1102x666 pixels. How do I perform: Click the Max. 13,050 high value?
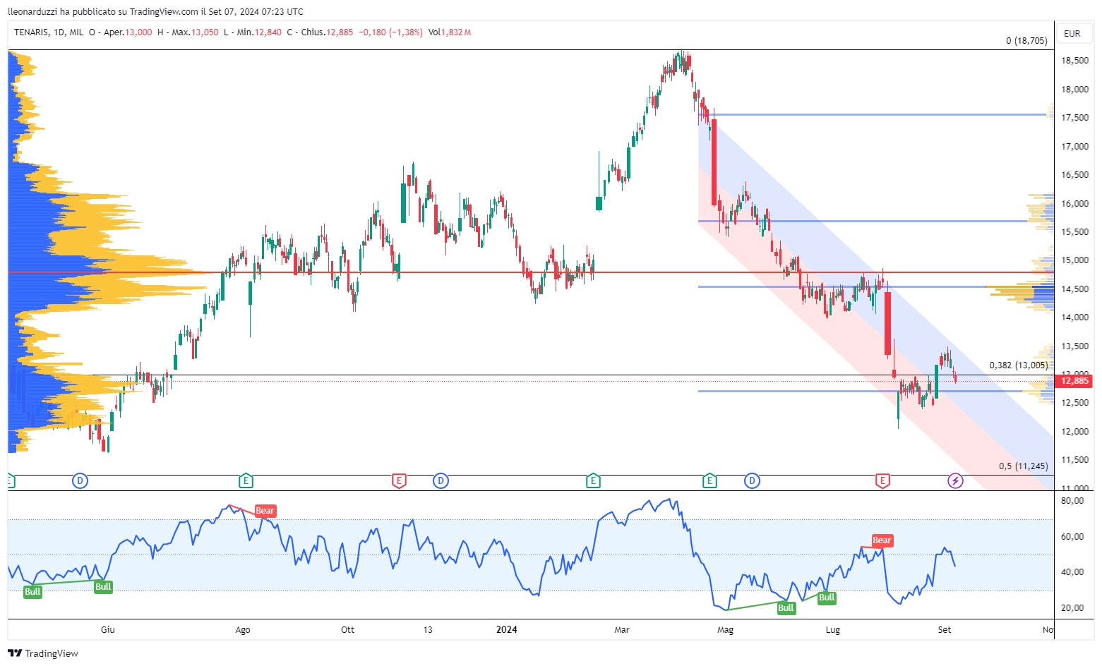(195, 32)
